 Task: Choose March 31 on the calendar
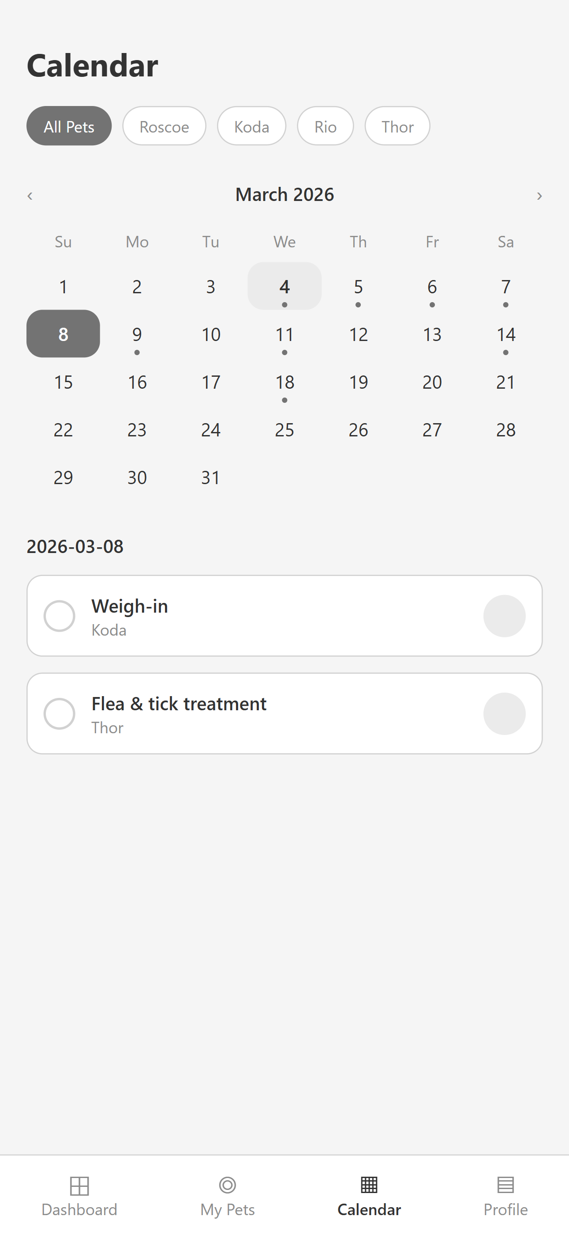pyautogui.click(x=211, y=477)
